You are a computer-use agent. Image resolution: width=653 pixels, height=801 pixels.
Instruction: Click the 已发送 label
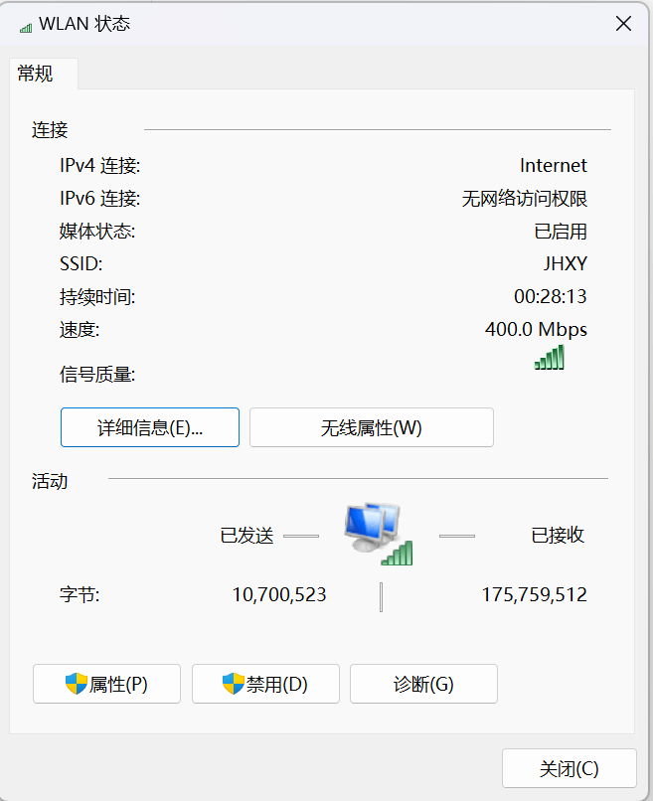pyautogui.click(x=246, y=536)
